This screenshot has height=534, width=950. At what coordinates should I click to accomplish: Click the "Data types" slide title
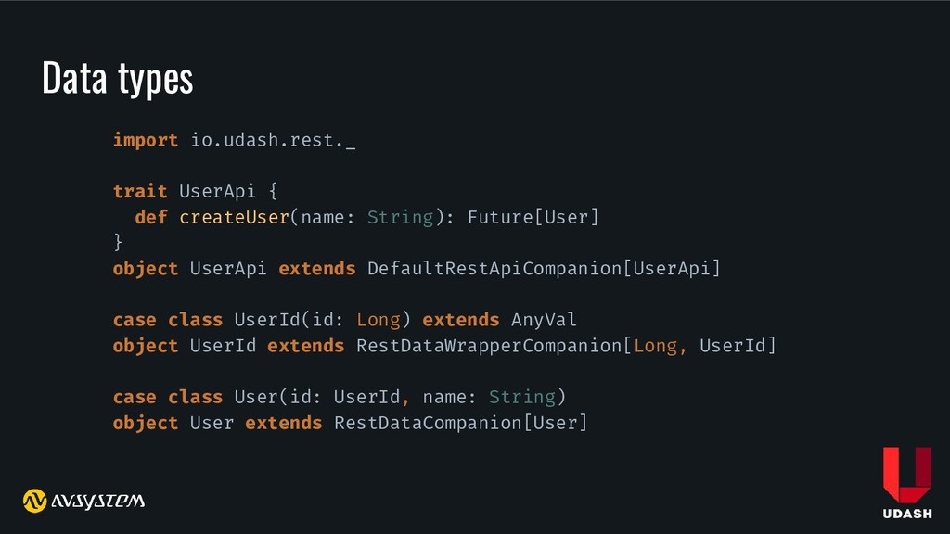click(117, 79)
